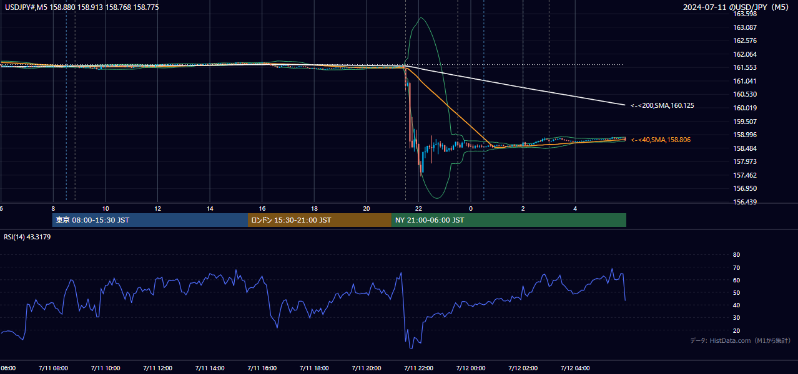Click hour label 14 under price chart

tap(210, 208)
